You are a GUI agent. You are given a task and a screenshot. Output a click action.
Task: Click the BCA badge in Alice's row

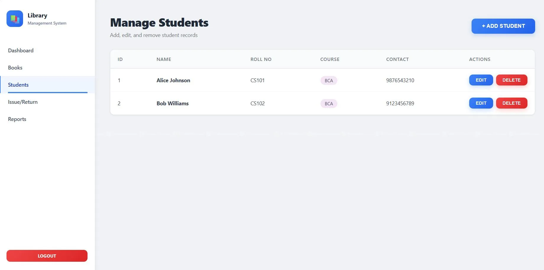coord(328,80)
